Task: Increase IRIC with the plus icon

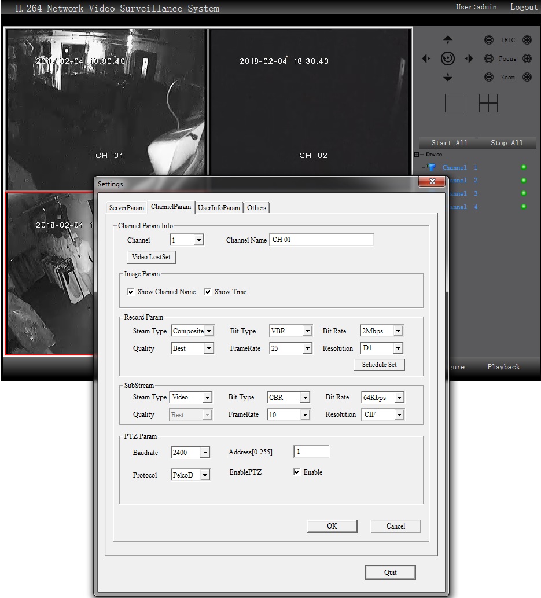Action: (x=527, y=40)
